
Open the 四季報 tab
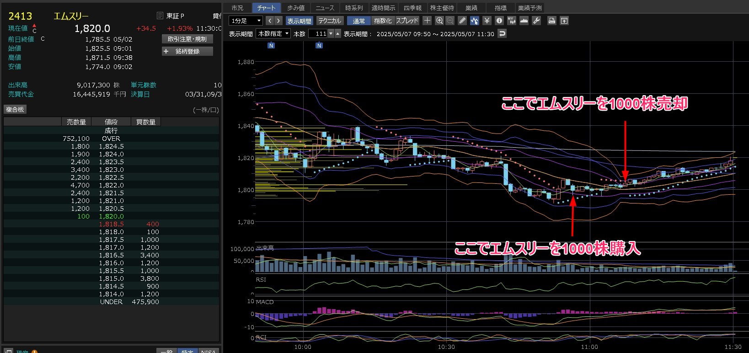click(x=413, y=8)
